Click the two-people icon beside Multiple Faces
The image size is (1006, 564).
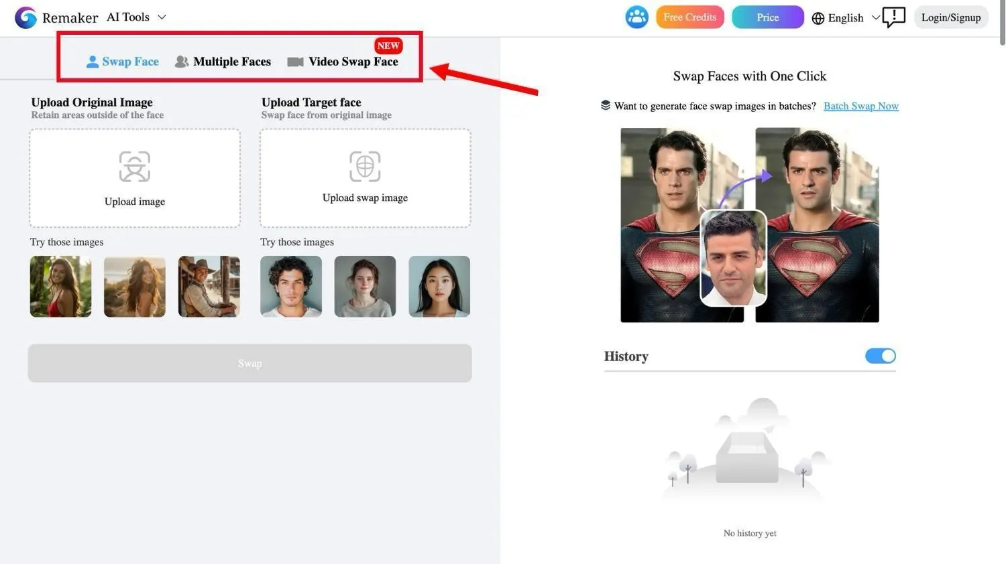coord(181,62)
